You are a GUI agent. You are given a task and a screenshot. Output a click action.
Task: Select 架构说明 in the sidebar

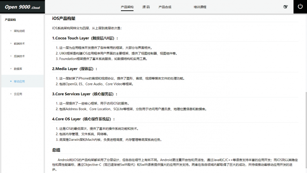pyautogui.click(x=19, y=31)
